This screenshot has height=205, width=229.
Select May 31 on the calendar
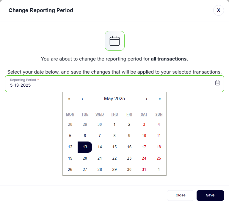144,170
